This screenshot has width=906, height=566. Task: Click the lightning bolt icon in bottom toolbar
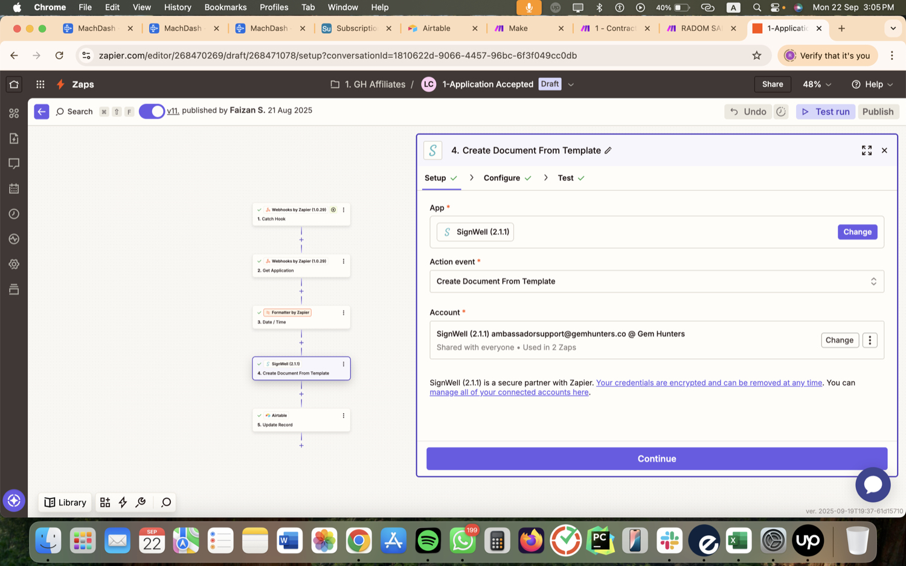pos(123,503)
